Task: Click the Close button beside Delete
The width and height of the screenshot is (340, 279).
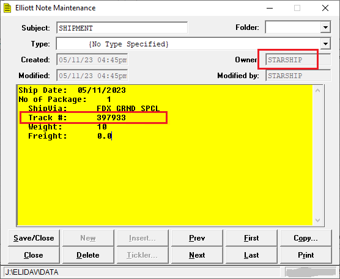Action: pos(34,255)
